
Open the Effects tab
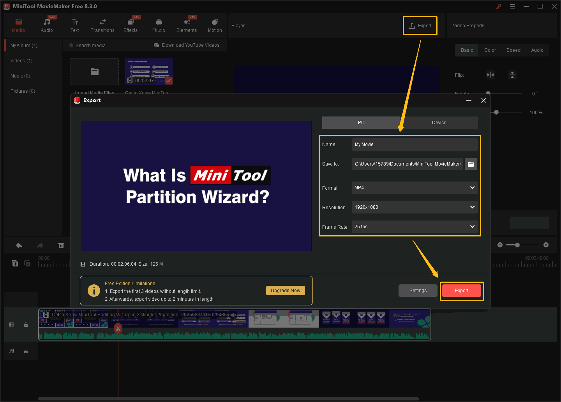tap(131, 25)
